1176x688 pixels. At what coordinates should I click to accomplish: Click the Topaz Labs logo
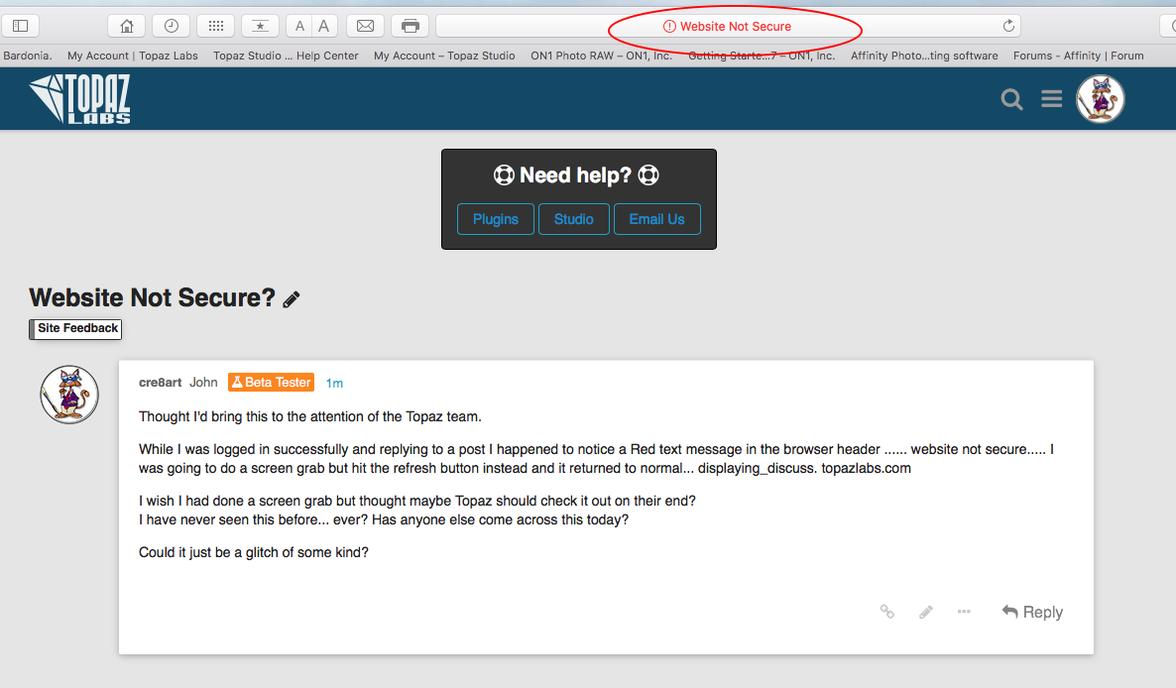coord(79,98)
